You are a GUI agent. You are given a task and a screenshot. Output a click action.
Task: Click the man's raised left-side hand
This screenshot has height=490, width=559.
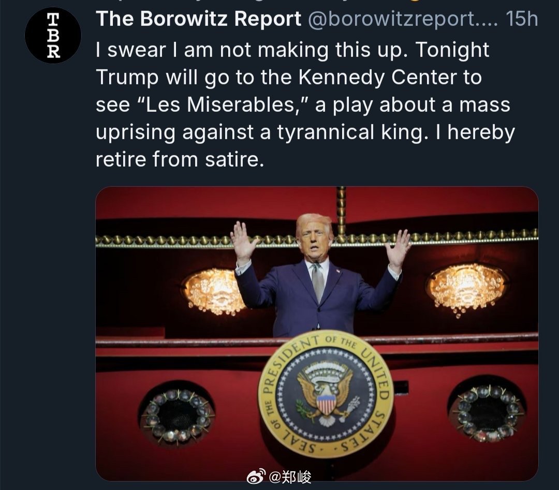pos(243,242)
